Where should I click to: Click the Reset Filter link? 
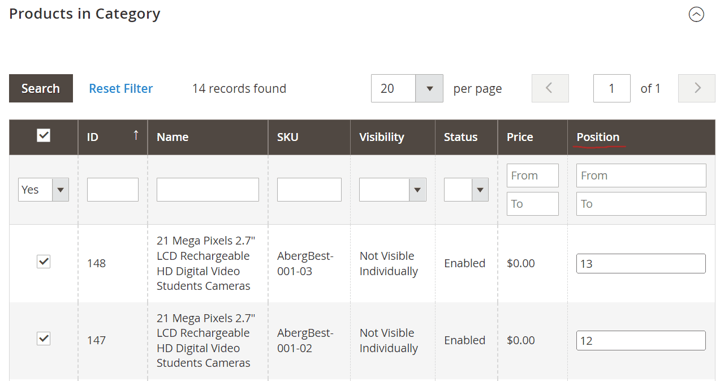point(121,88)
